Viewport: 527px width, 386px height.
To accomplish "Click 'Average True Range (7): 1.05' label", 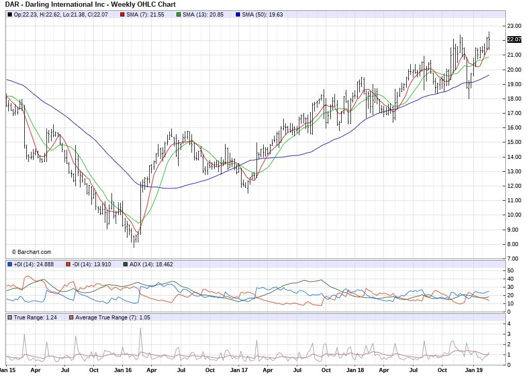I will tap(113, 317).
